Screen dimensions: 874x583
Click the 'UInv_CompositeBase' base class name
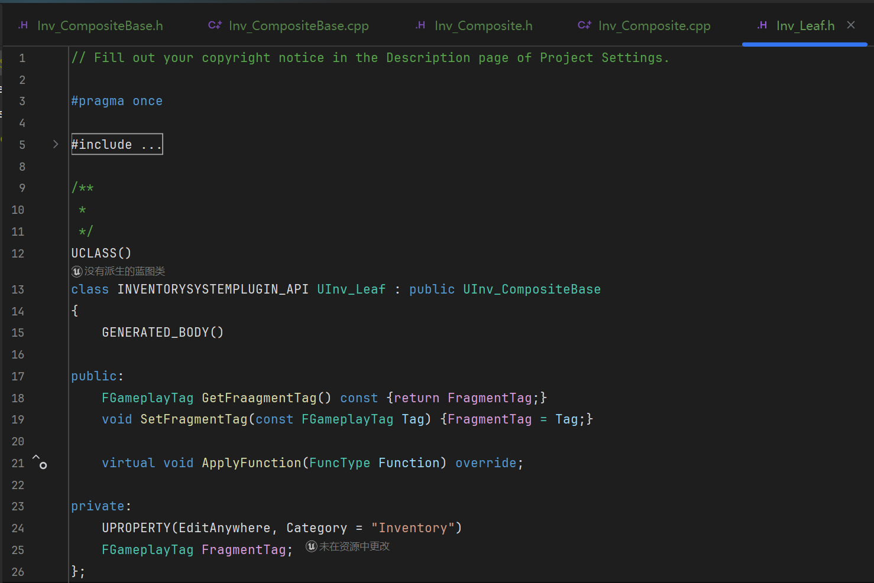532,289
